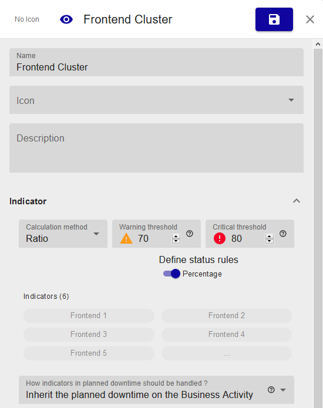
Task: Click the orange warning triangle icon
Action: [126, 238]
